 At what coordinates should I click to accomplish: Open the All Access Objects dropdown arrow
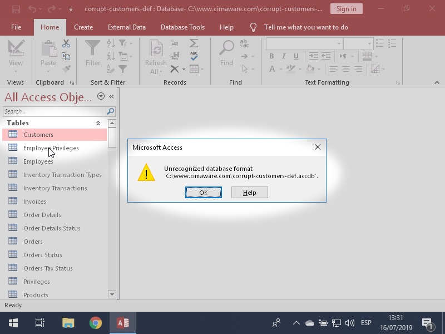point(101,96)
